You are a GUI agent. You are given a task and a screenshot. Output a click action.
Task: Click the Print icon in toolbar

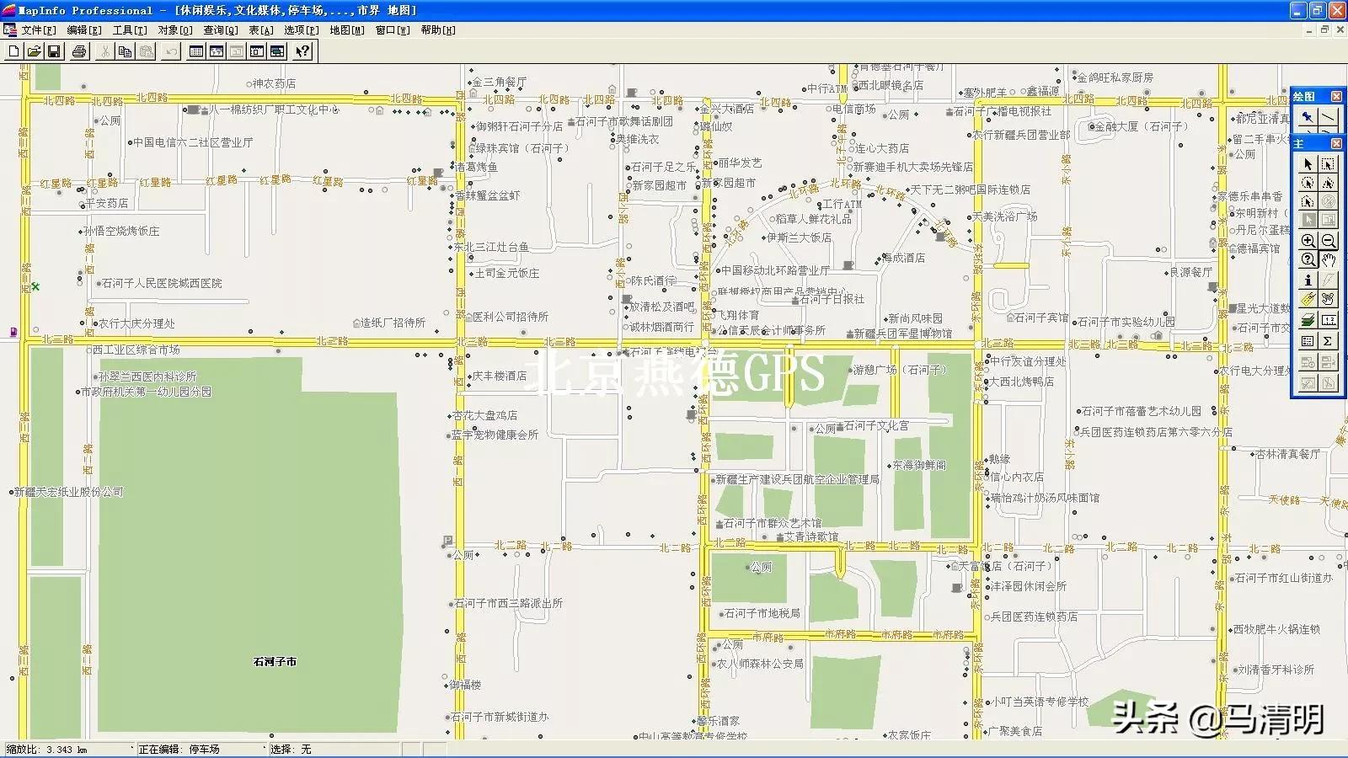[79, 51]
